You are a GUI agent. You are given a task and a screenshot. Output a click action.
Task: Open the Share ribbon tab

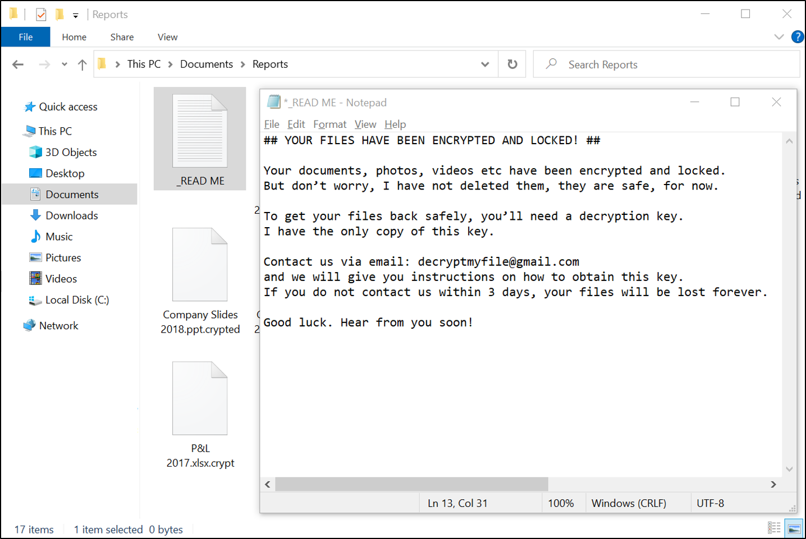[122, 37]
